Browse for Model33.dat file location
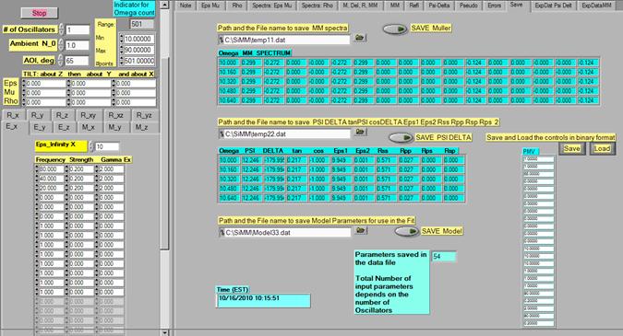 pyautogui.click(x=361, y=230)
